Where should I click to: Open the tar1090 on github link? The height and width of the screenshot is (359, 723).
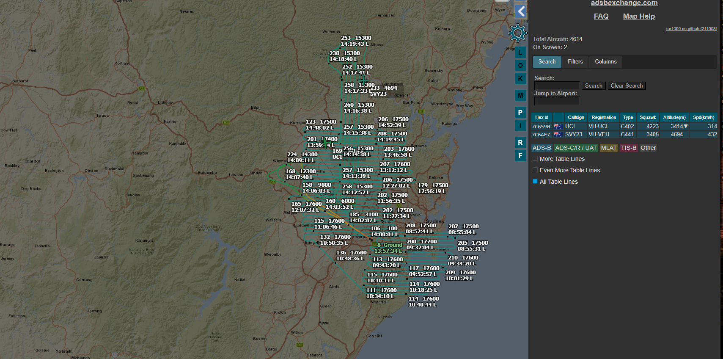point(692,29)
